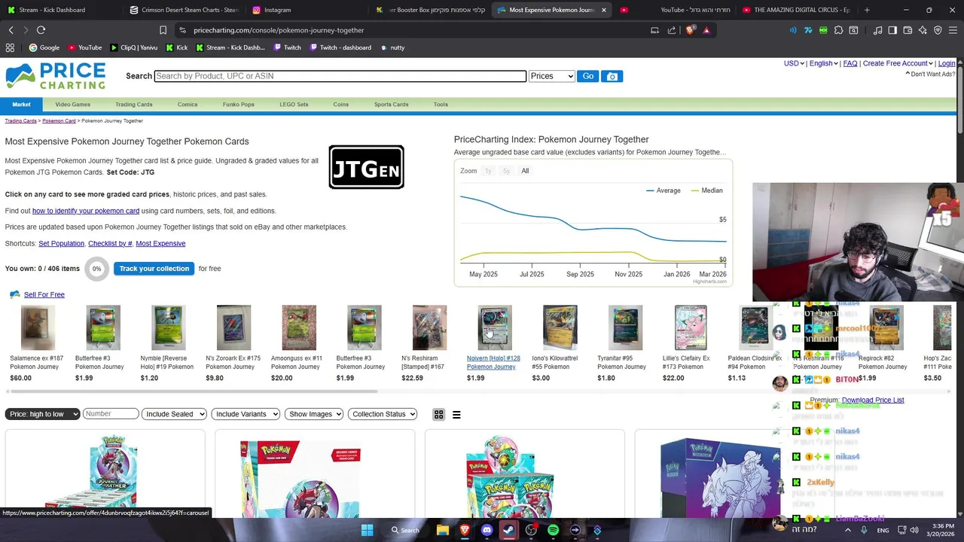
Task: Open the Include Variants dropdown
Action: (246, 414)
